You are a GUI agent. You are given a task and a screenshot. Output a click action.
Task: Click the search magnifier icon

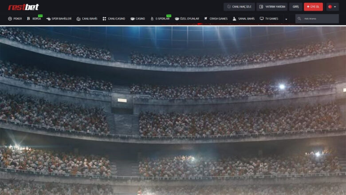coord(299,19)
